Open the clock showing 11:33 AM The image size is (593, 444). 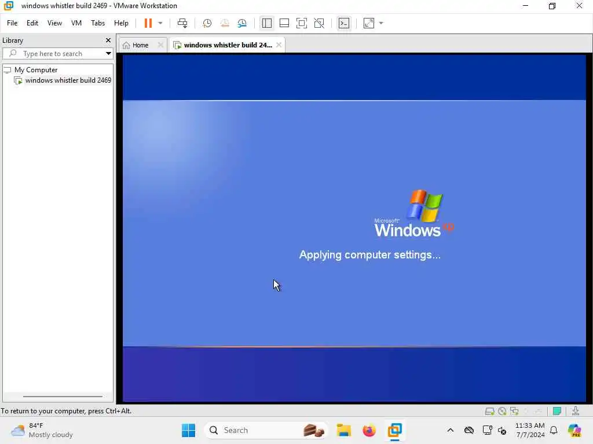(x=530, y=430)
